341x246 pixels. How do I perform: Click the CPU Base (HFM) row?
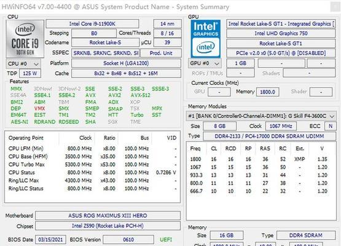coord(92,157)
